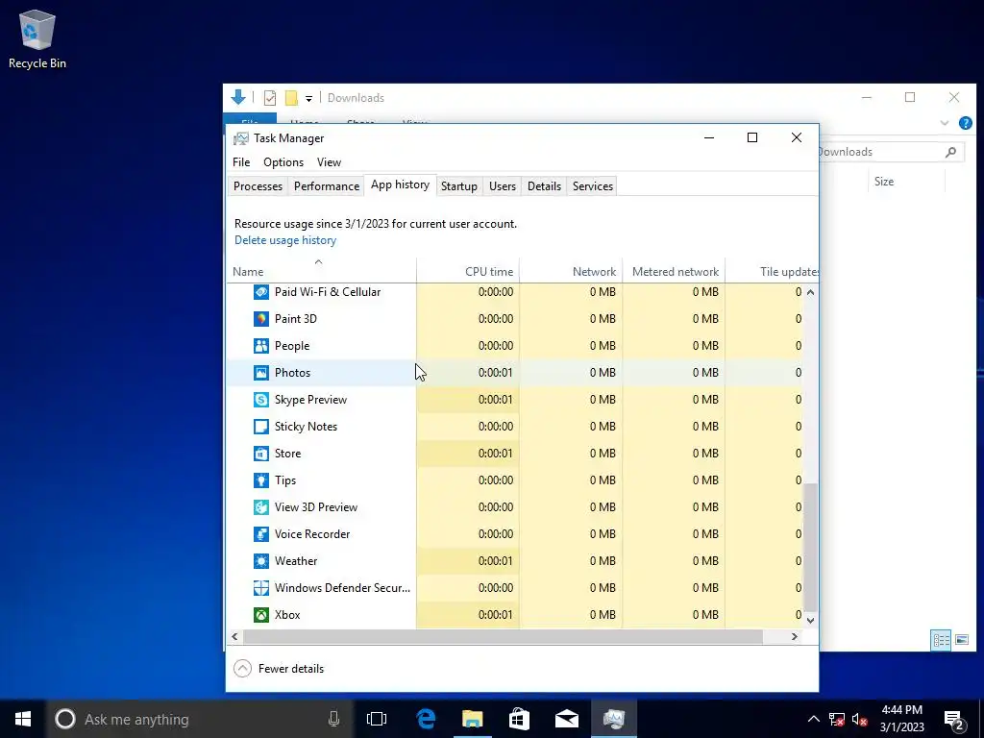Click the Downloads window properties quick-access icon
The width and height of the screenshot is (984, 738).
pyautogui.click(x=270, y=98)
